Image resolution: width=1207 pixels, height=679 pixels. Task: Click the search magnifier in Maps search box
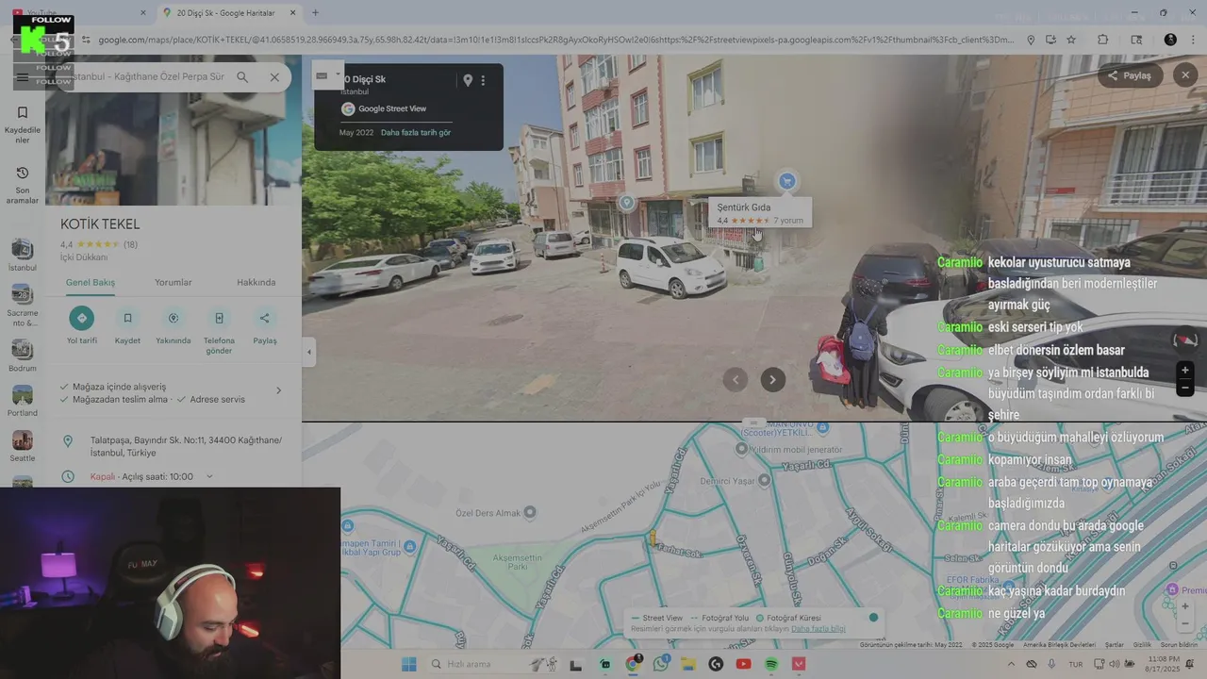pos(242,77)
